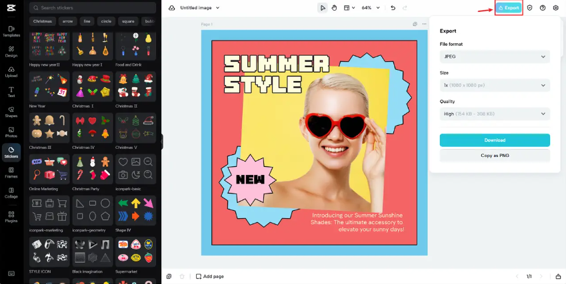566x284 pixels.
Task: Expand the Size 1x dropdown
Action: point(494,85)
